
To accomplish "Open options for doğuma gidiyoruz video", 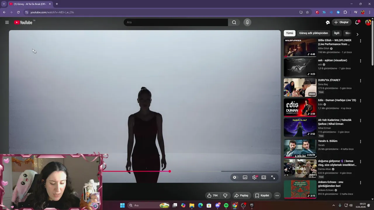I will click(360, 162).
